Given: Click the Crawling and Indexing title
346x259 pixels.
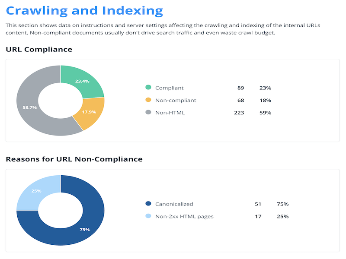Looking at the screenshot, I should pos(85,10).
